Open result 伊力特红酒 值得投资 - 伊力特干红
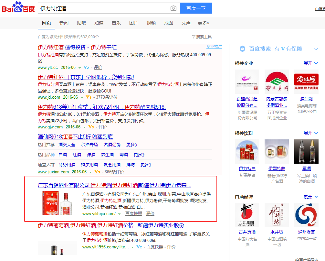325x261 pixels. tap(77, 48)
